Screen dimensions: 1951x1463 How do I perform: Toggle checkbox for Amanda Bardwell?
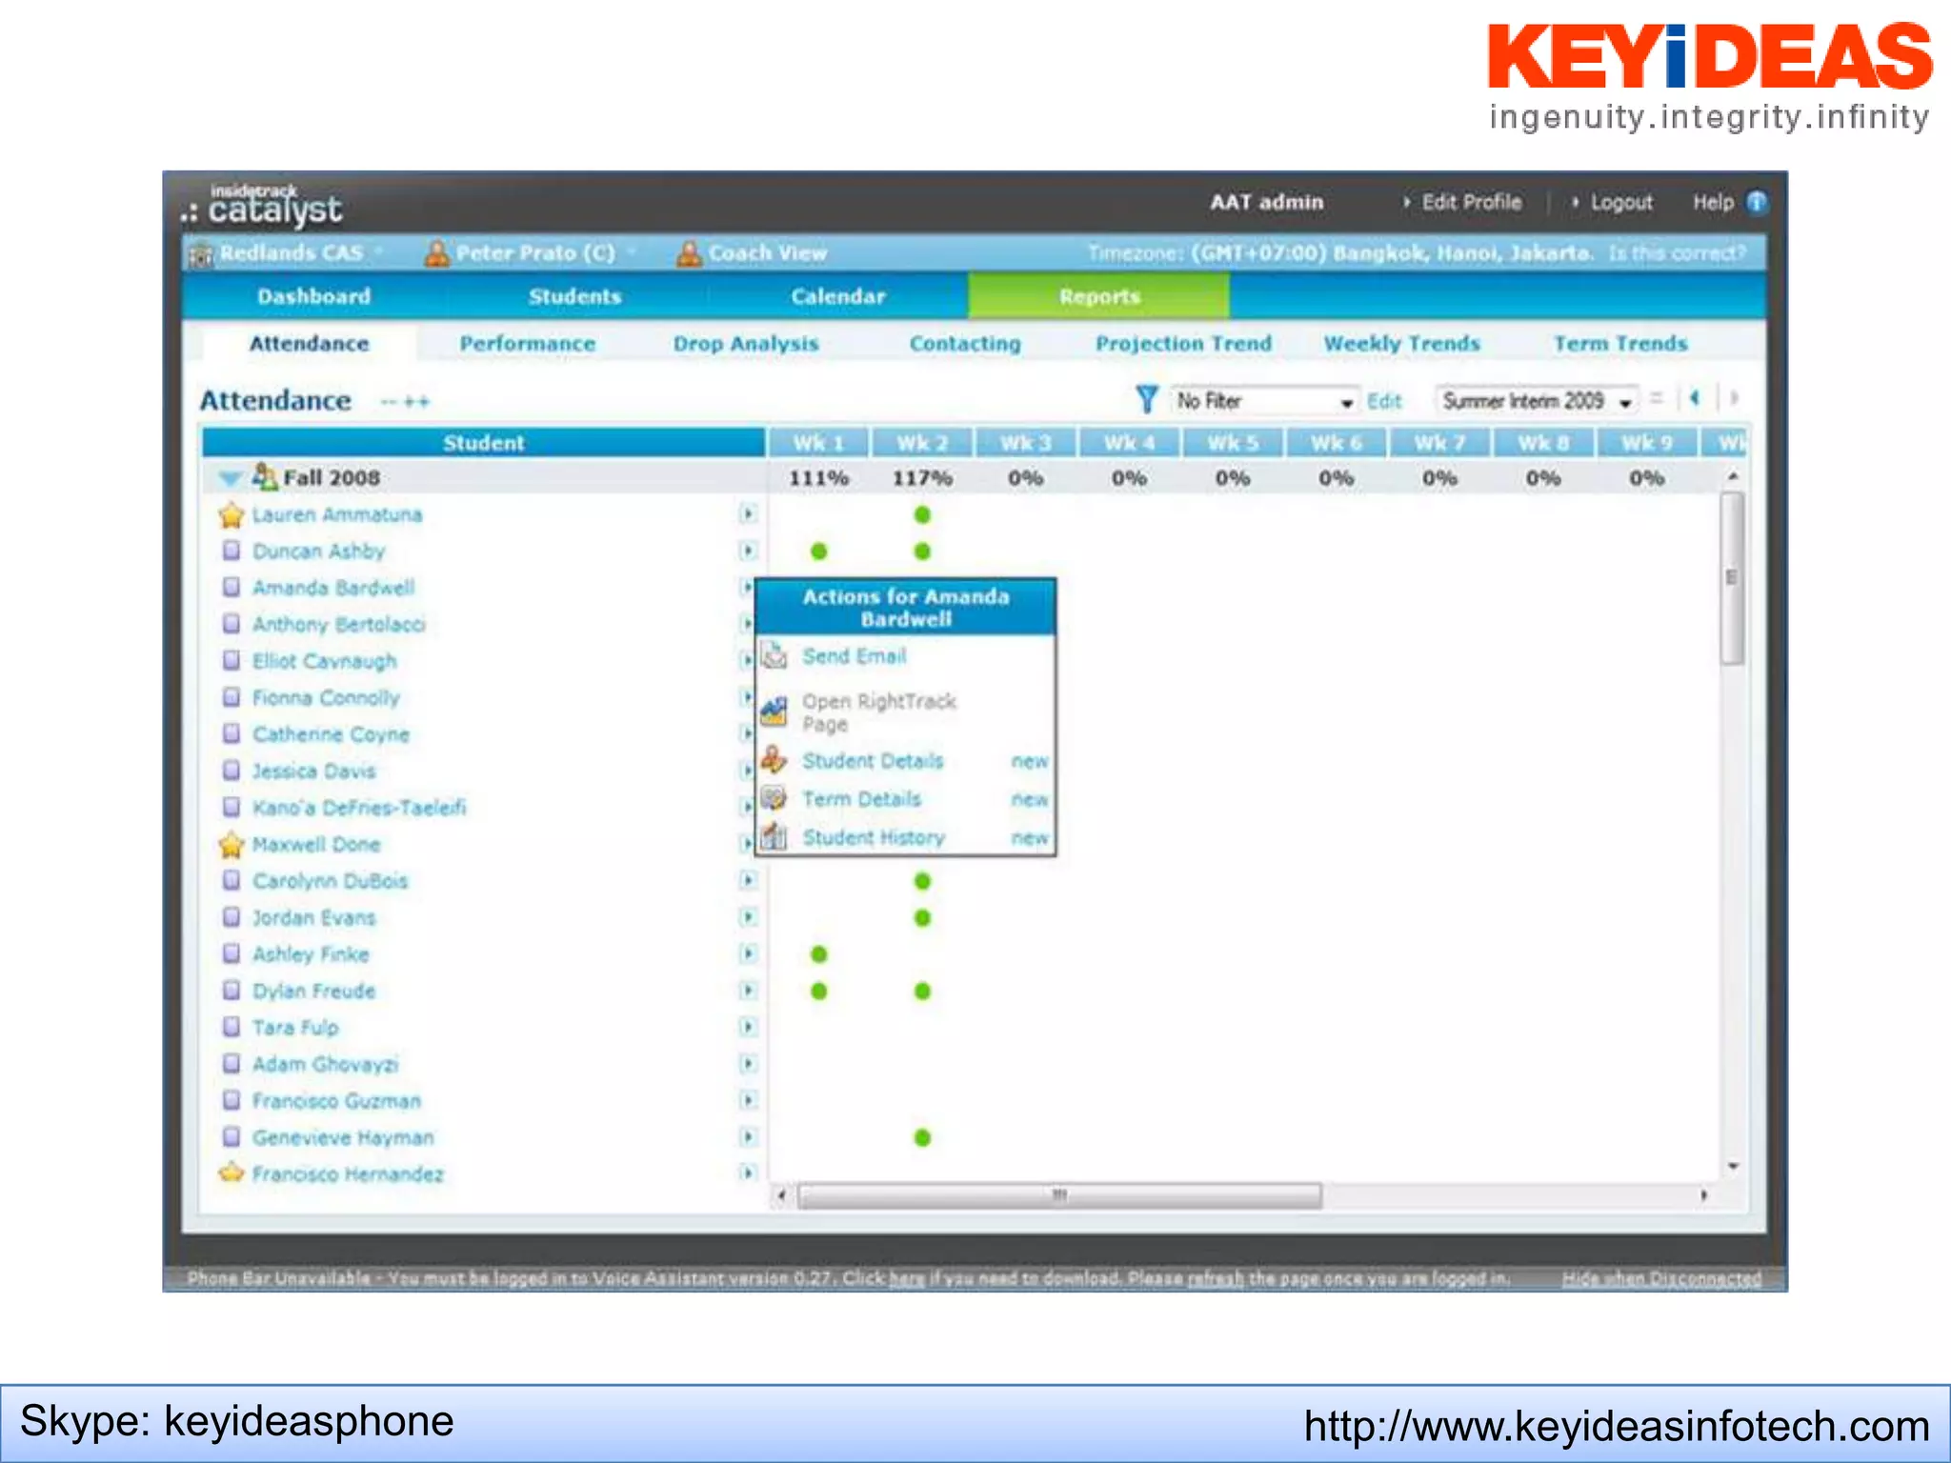coord(231,587)
